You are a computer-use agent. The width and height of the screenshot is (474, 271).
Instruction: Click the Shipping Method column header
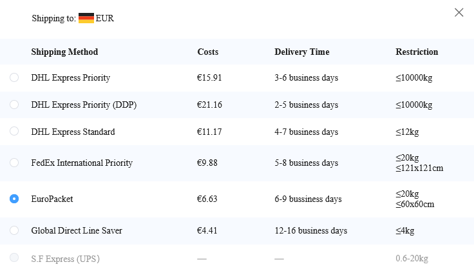click(64, 52)
